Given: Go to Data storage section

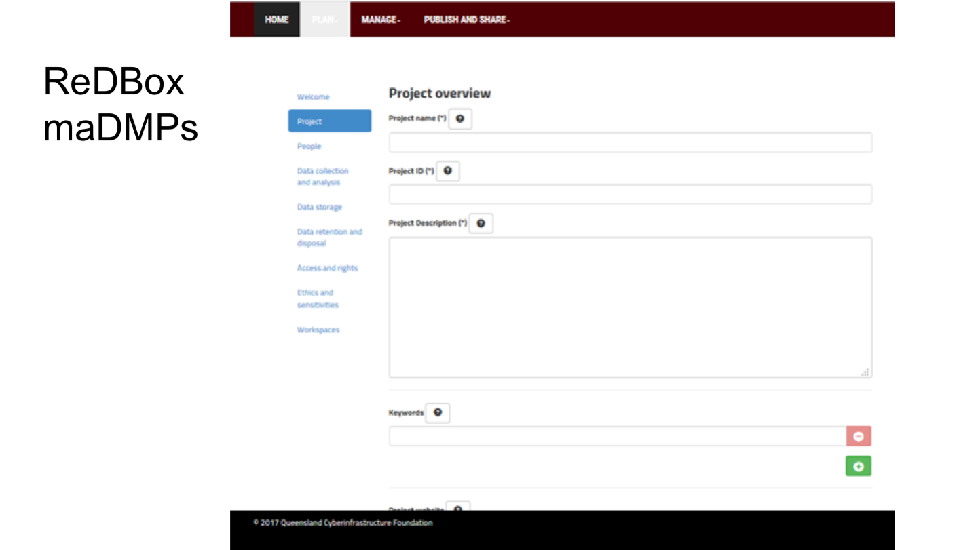Looking at the screenshot, I should 320,208.
